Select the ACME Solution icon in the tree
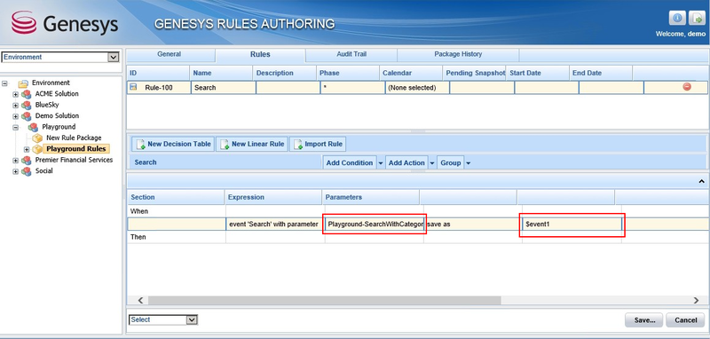This screenshot has width=710, height=339. [27, 94]
